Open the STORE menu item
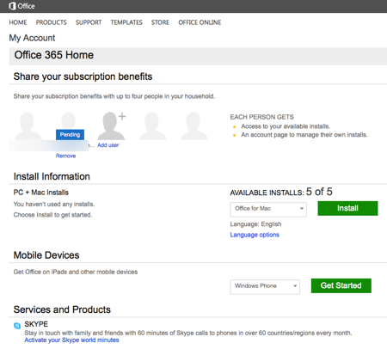This screenshot has height=349, width=387. tap(160, 22)
